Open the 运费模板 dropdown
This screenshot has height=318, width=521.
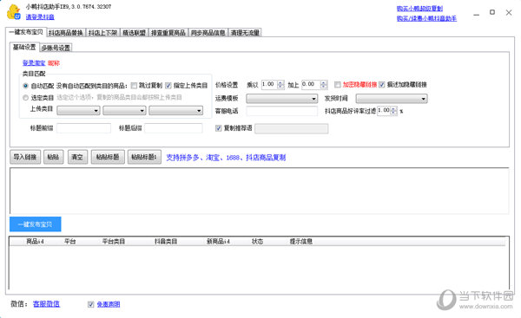tap(281, 99)
